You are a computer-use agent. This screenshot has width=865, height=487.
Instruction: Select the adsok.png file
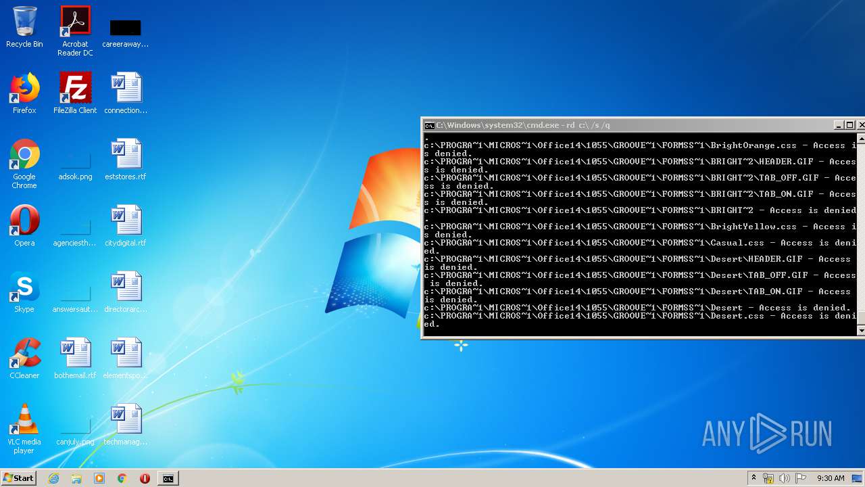coord(75,166)
